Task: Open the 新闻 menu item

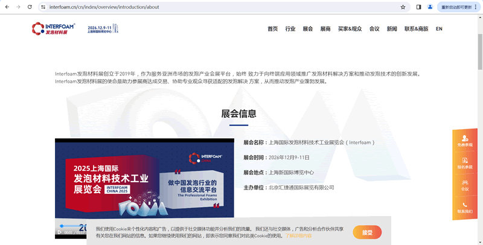Action: (392, 29)
